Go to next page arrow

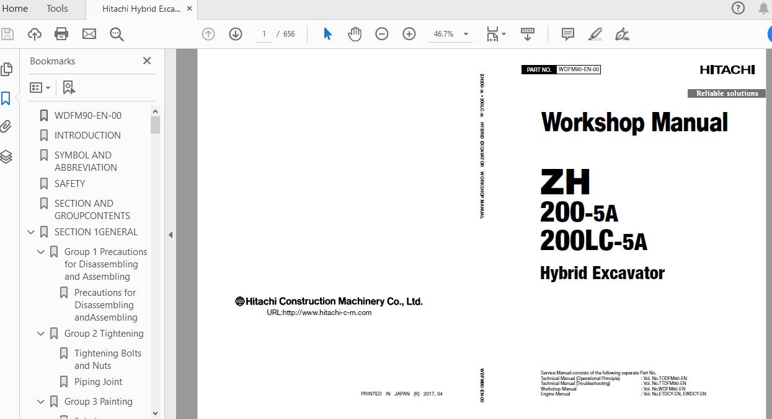pos(236,34)
